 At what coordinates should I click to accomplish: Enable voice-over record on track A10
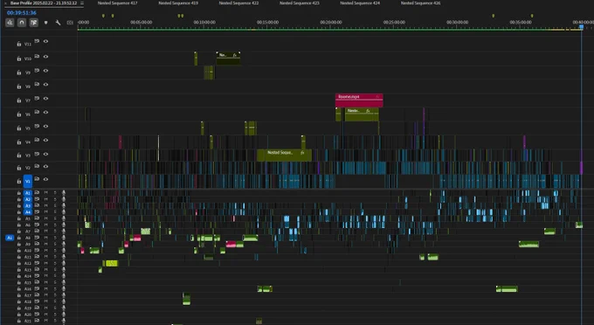click(x=64, y=251)
